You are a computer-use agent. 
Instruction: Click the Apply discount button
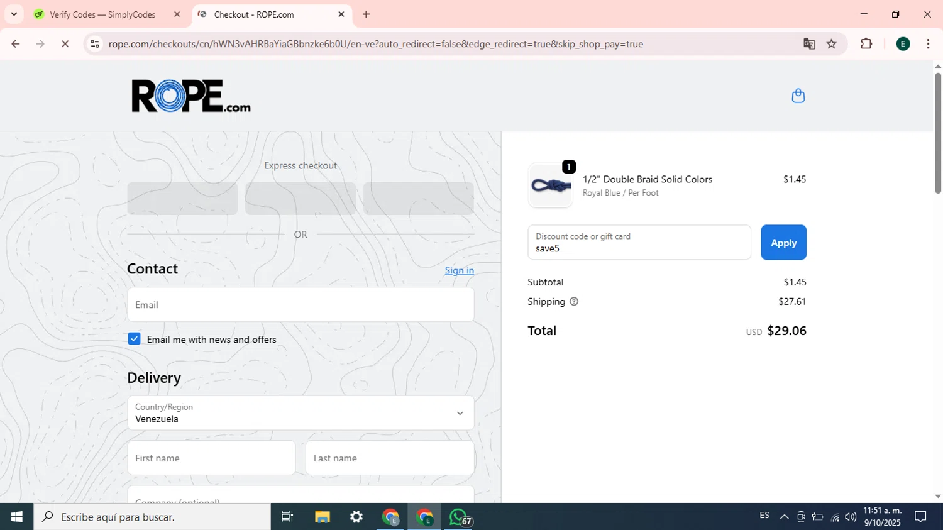783,242
